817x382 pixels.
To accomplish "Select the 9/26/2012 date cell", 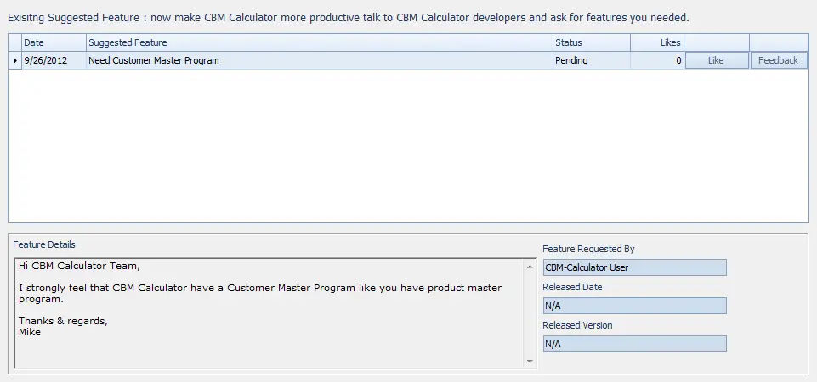I will pos(54,60).
